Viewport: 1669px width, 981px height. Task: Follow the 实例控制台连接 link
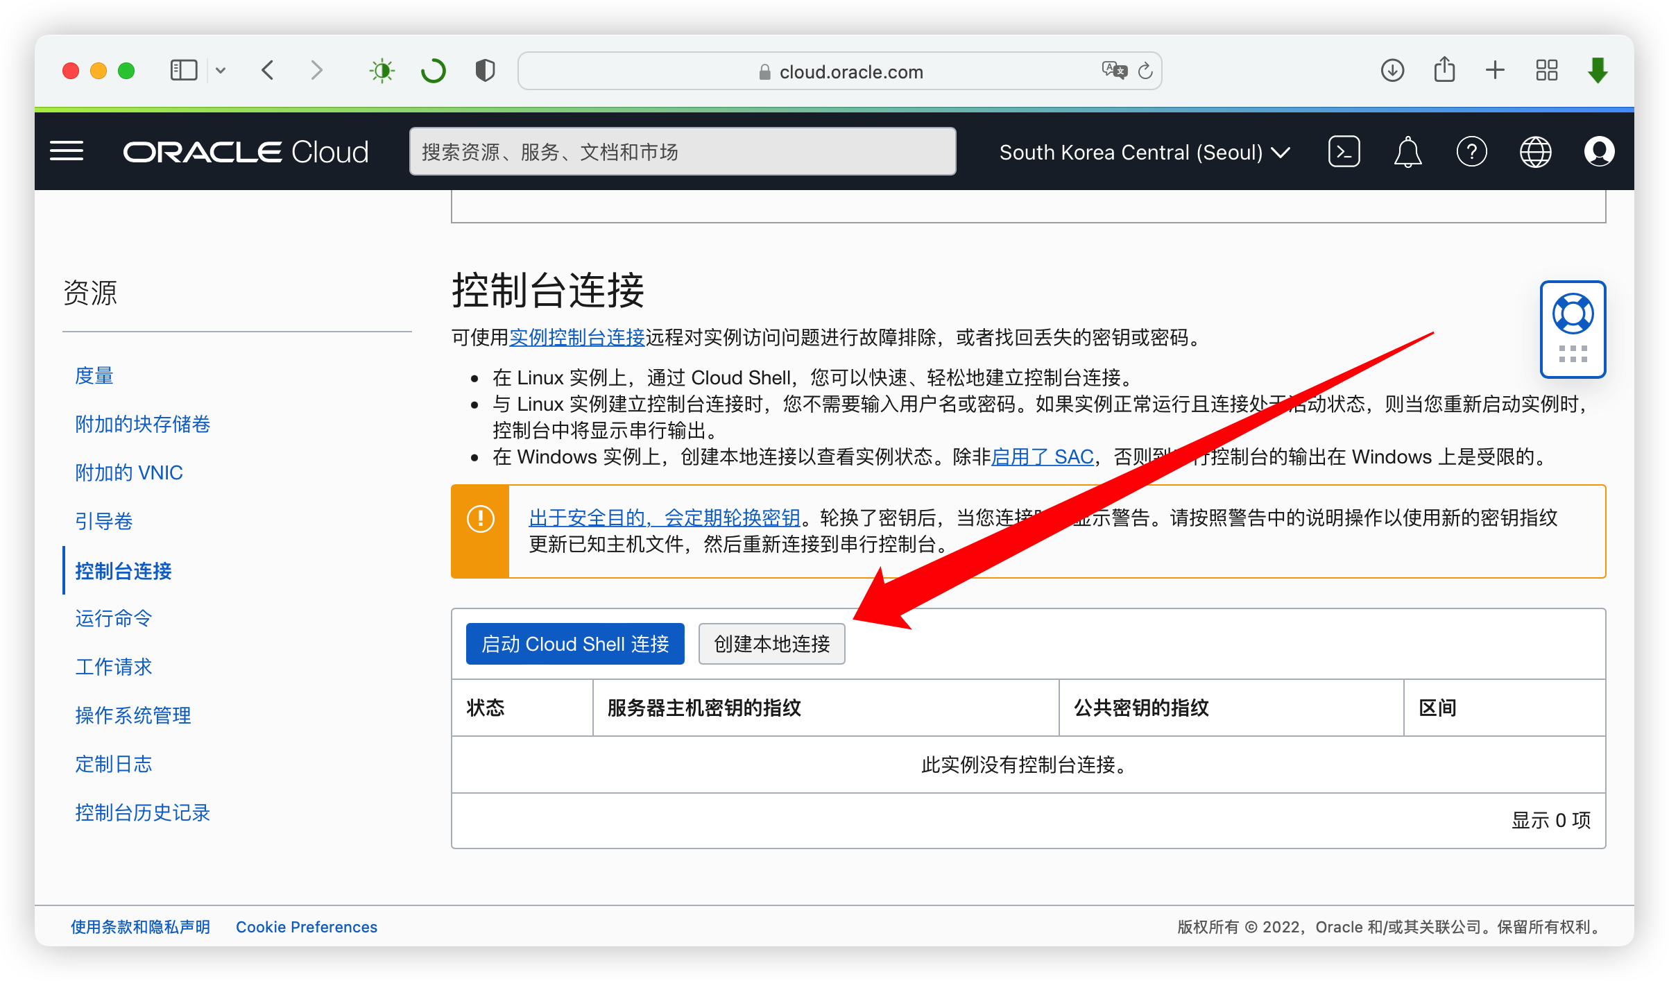[x=577, y=337]
